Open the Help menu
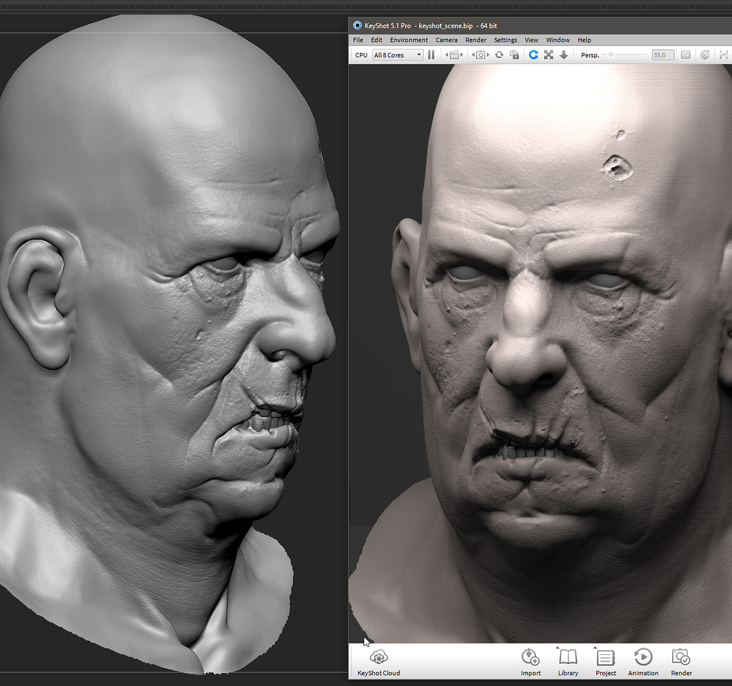 tap(584, 40)
